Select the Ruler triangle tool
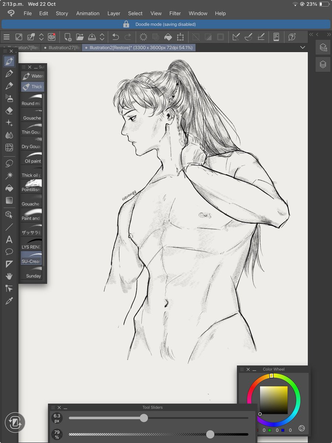 9,264
